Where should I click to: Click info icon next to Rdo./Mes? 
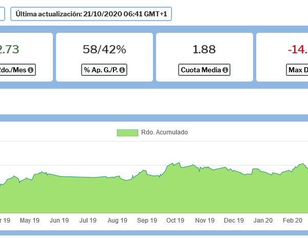30,70
